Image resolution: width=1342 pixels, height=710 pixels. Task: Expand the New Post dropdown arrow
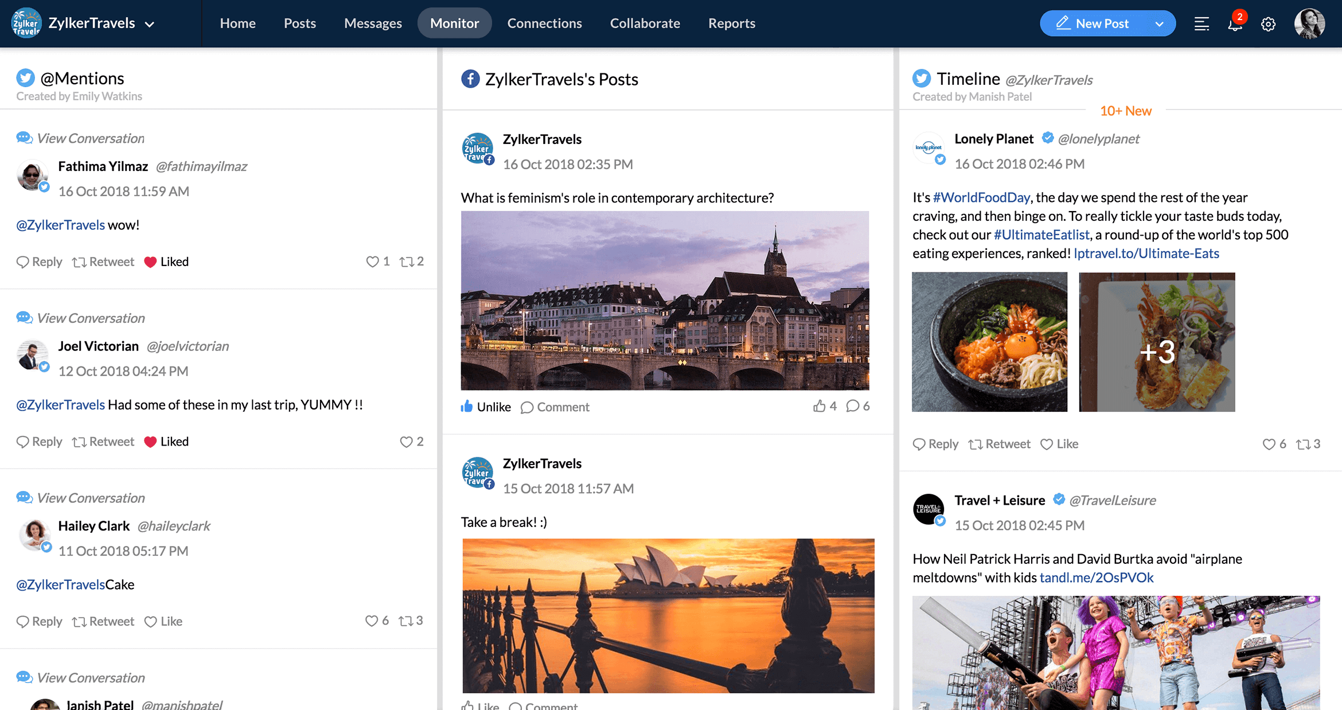(1159, 24)
